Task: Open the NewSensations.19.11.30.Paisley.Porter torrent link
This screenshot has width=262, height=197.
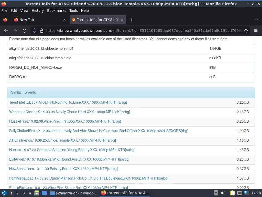Action: pos(63,169)
